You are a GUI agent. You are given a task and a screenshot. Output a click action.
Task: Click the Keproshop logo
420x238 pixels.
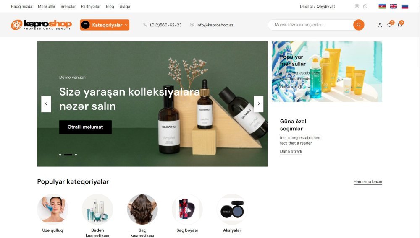pos(41,25)
